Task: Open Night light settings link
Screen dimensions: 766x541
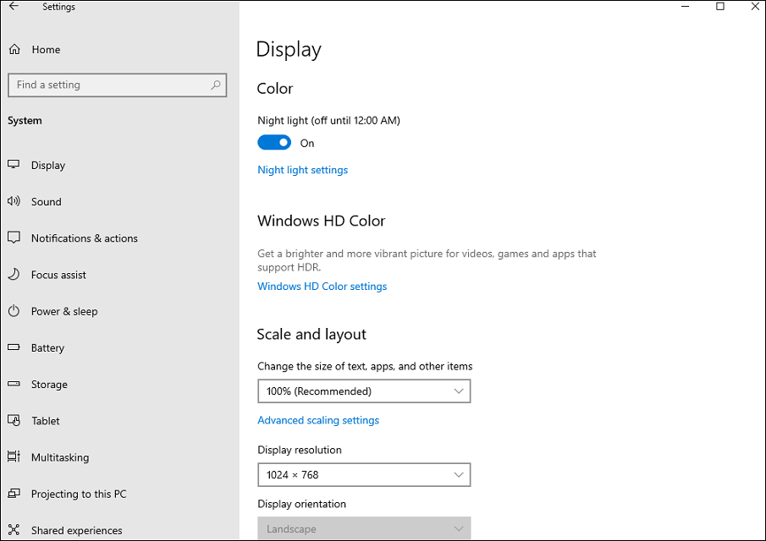Action: click(x=302, y=170)
